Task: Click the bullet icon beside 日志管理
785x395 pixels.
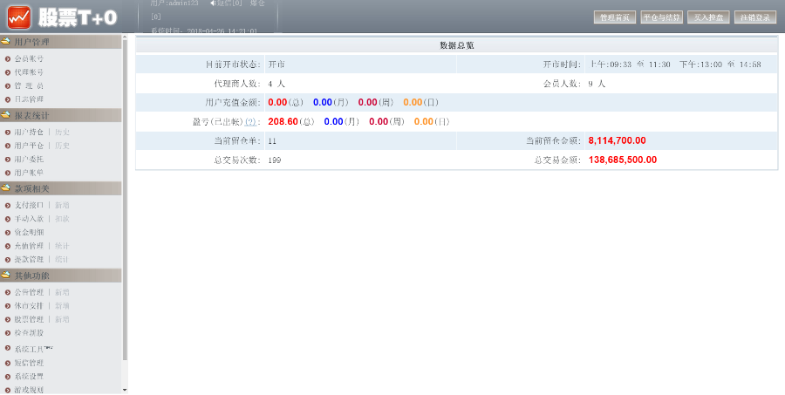Action: (x=8, y=99)
